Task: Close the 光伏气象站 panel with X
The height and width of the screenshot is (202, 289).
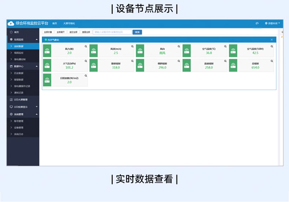Action: (x=272, y=40)
